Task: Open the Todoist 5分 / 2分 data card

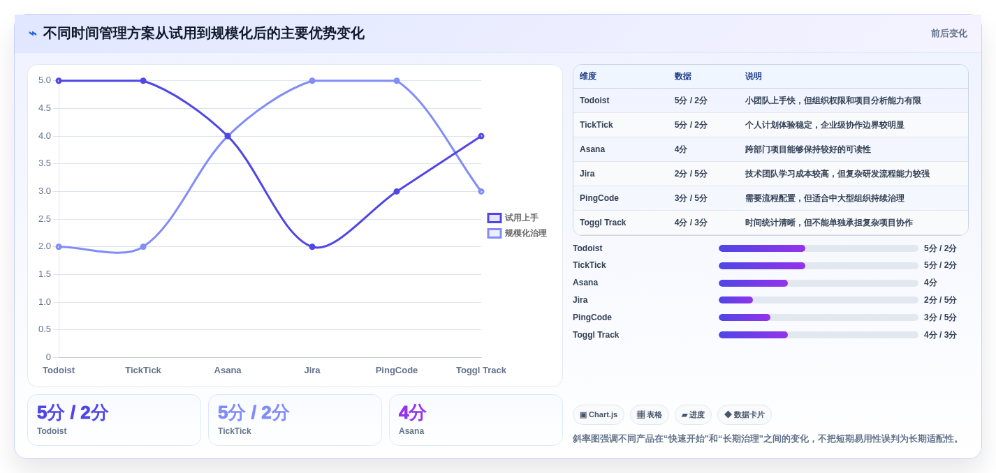Action: click(114, 420)
